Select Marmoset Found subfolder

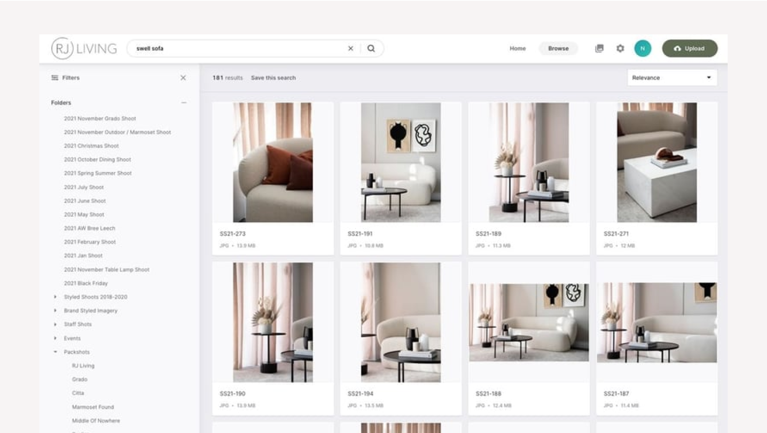(x=93, y=407)
